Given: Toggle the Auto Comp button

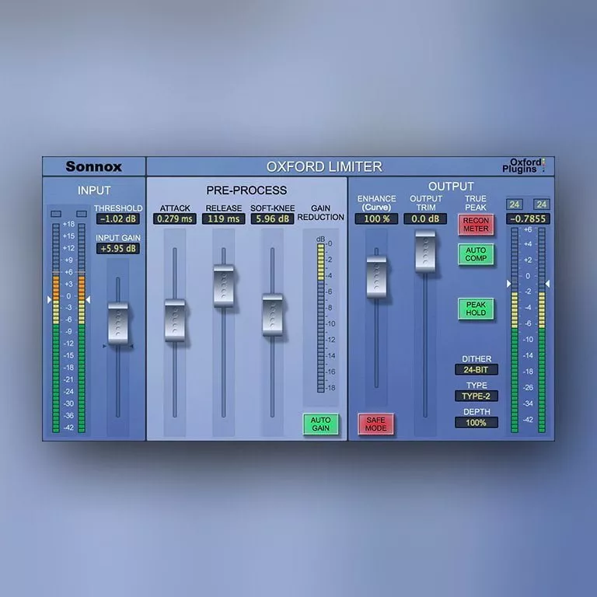Looking at the screenshot, I should [476, 255].
